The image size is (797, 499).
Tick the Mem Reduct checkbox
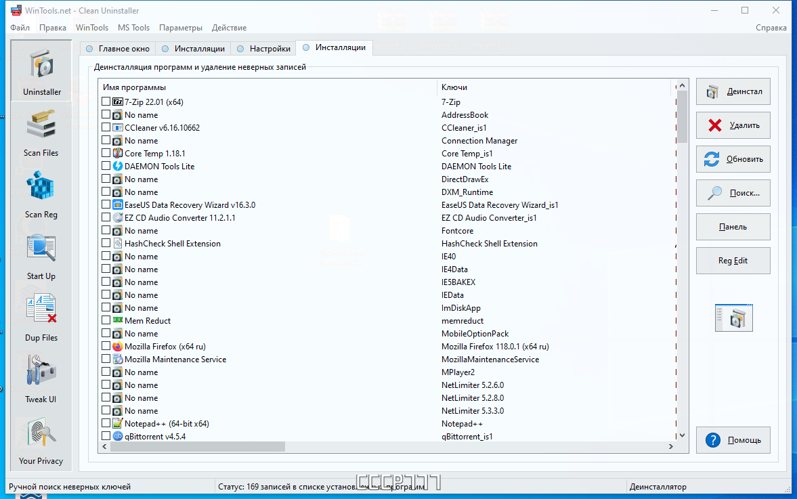coord(106,320)
